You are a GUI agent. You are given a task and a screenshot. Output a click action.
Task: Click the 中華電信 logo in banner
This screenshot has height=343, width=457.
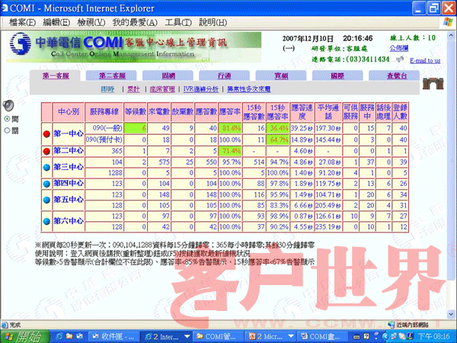(x=38, y=44)
